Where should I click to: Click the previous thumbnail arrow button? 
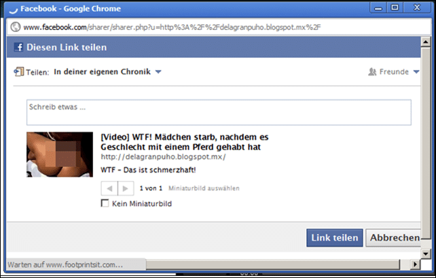109,188
